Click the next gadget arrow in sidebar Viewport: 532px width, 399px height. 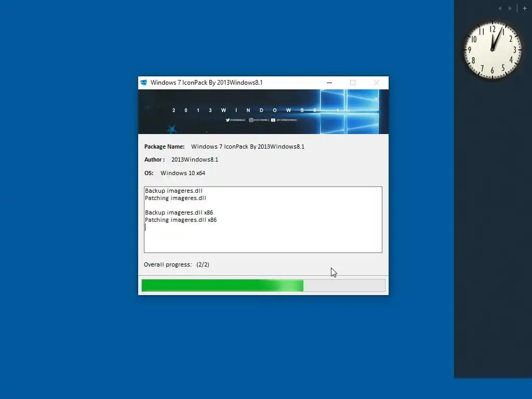(510, 8)
